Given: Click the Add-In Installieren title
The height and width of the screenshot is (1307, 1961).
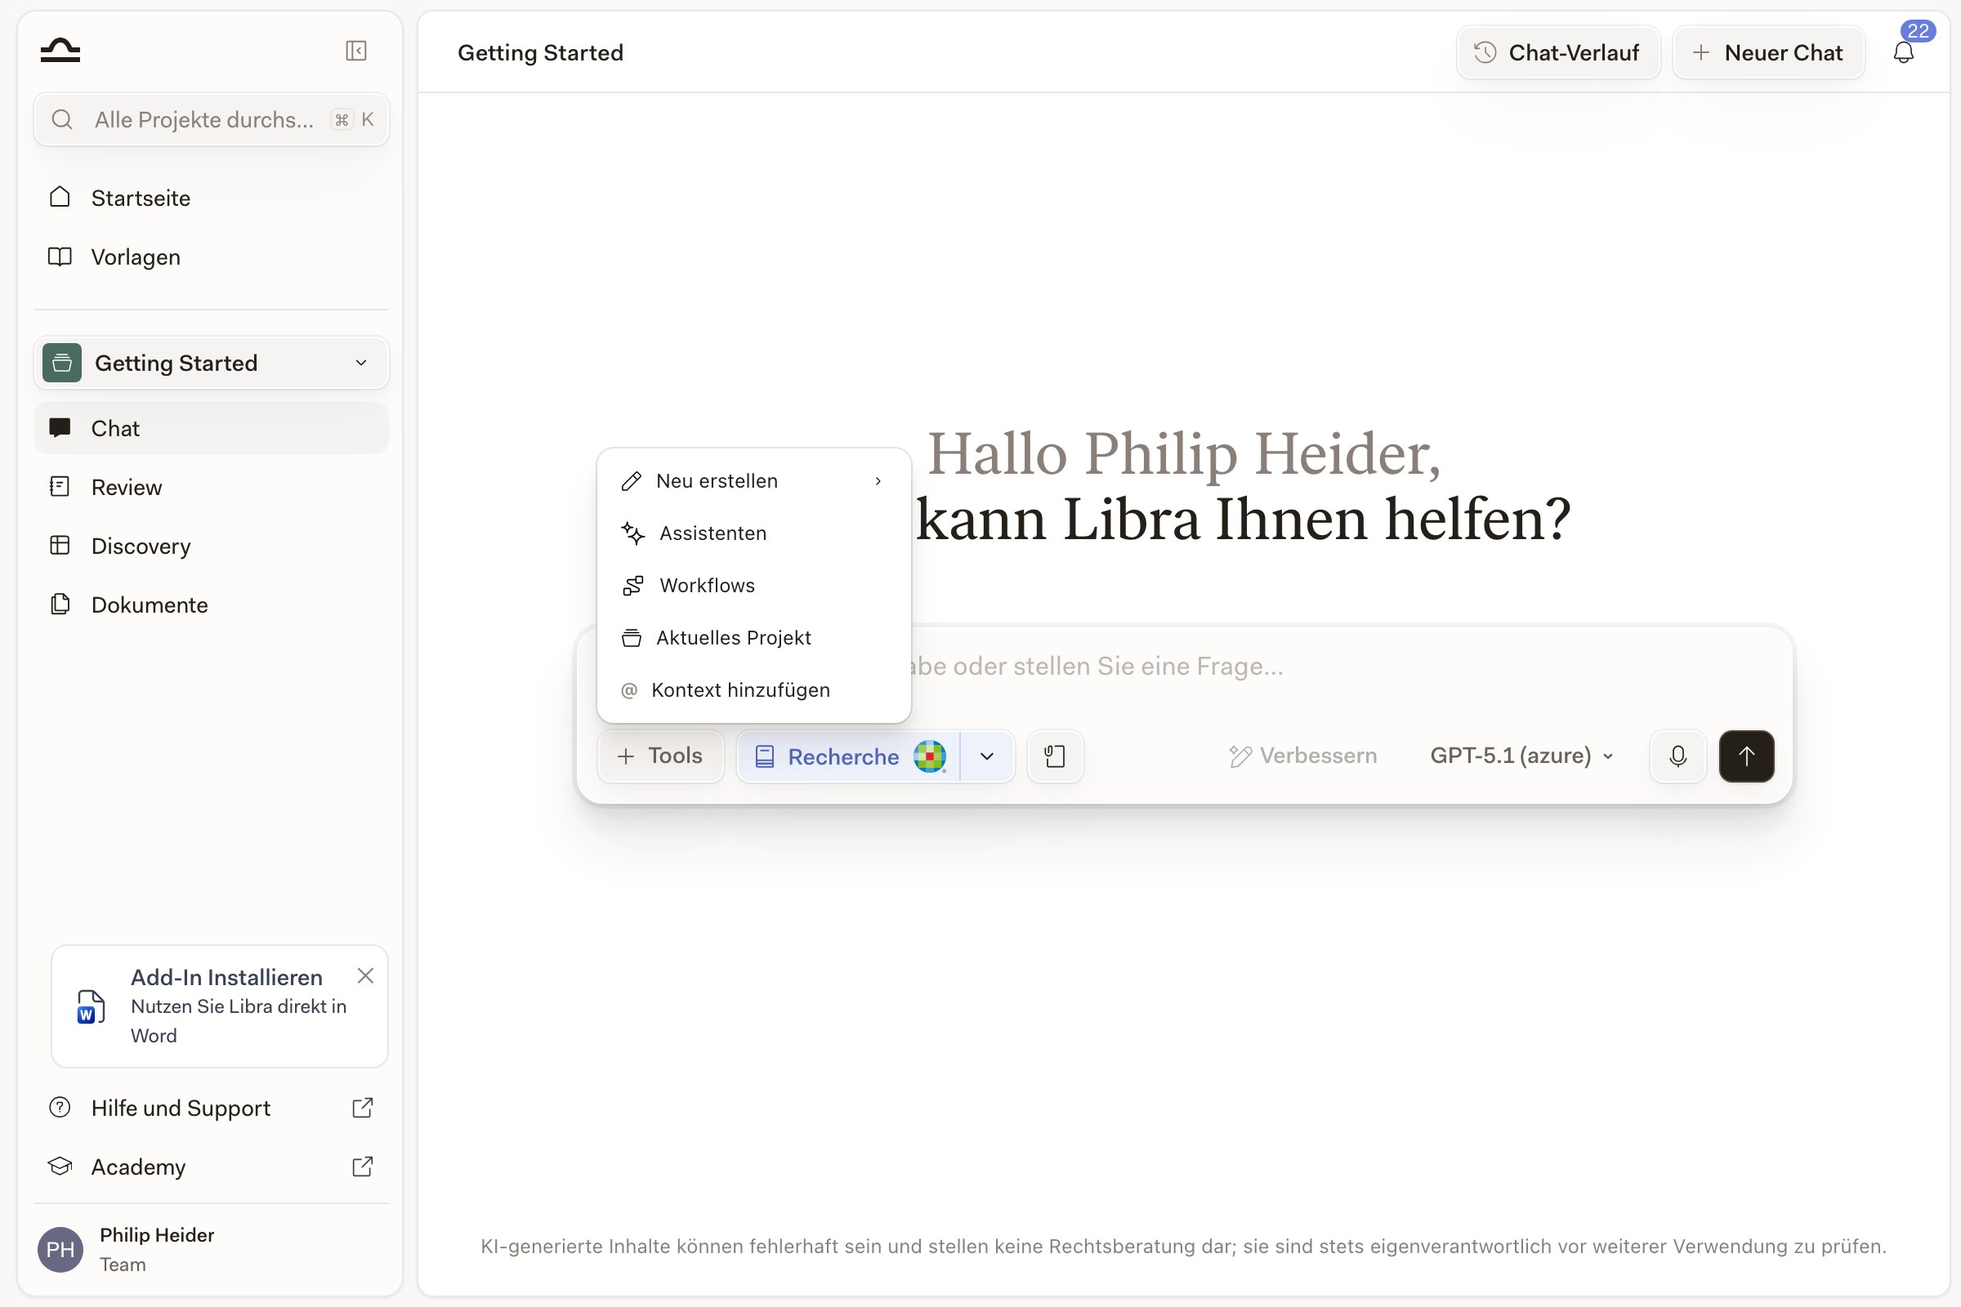Looking at the screenshot, I should [227, 977].
